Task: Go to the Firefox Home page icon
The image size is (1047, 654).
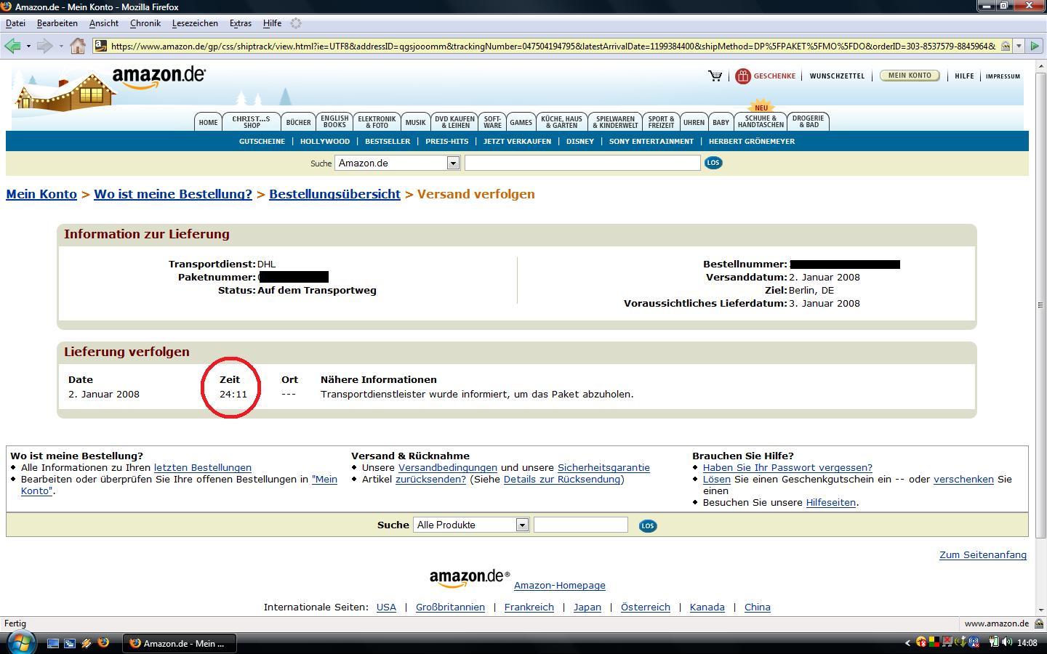Action: pos(78,46)
